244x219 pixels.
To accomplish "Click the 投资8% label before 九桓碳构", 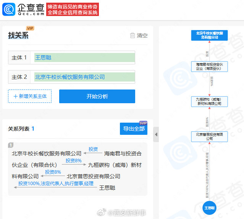I will [x=74, y=160].
